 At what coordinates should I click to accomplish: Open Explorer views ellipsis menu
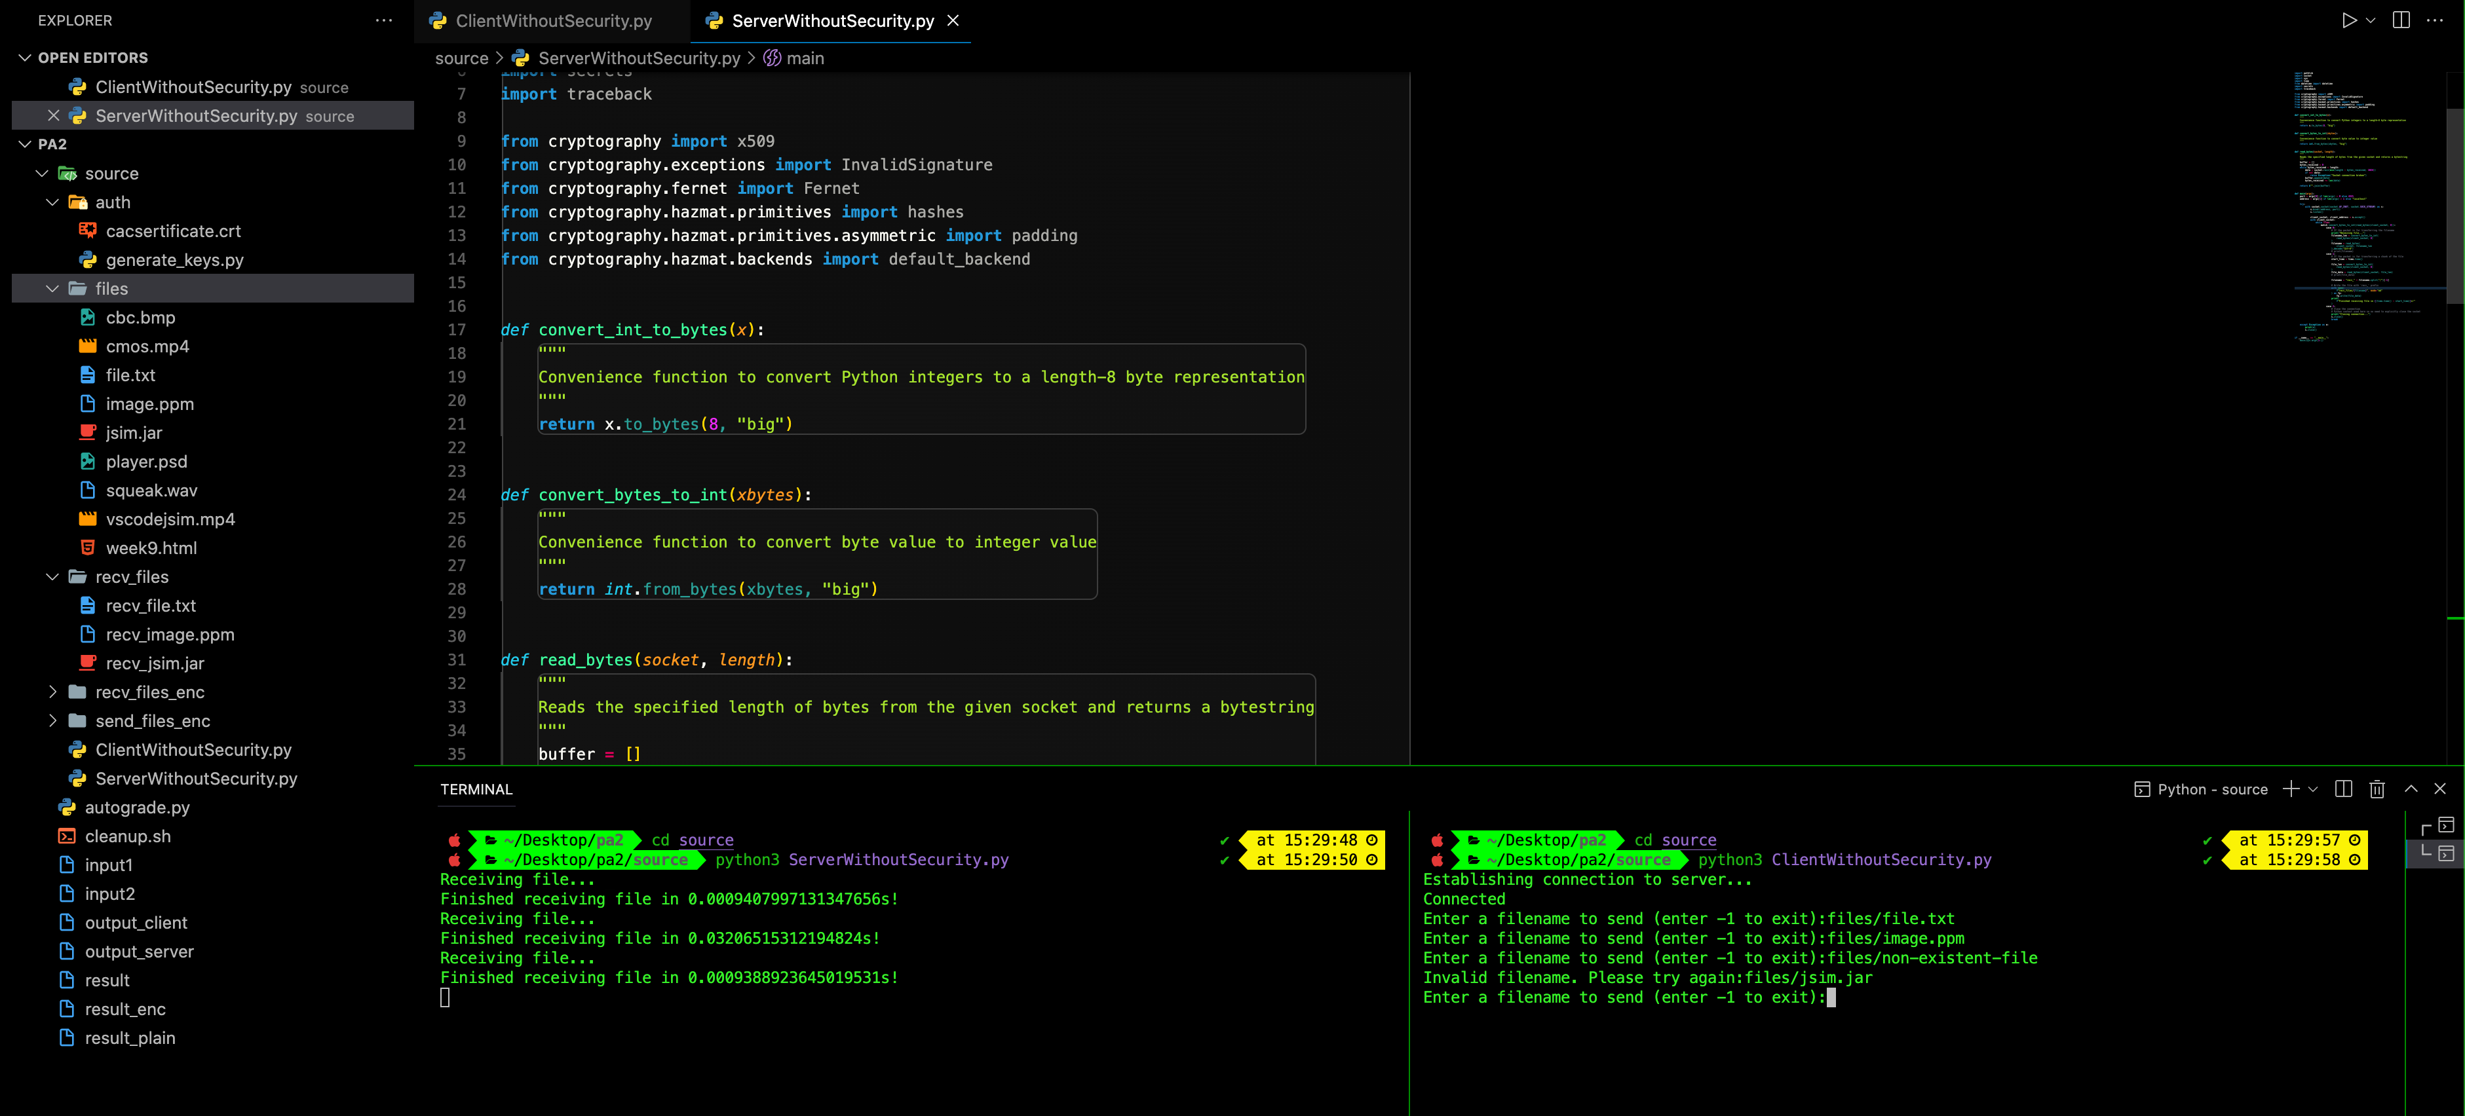pyautogui.click(x=384, y=20)
